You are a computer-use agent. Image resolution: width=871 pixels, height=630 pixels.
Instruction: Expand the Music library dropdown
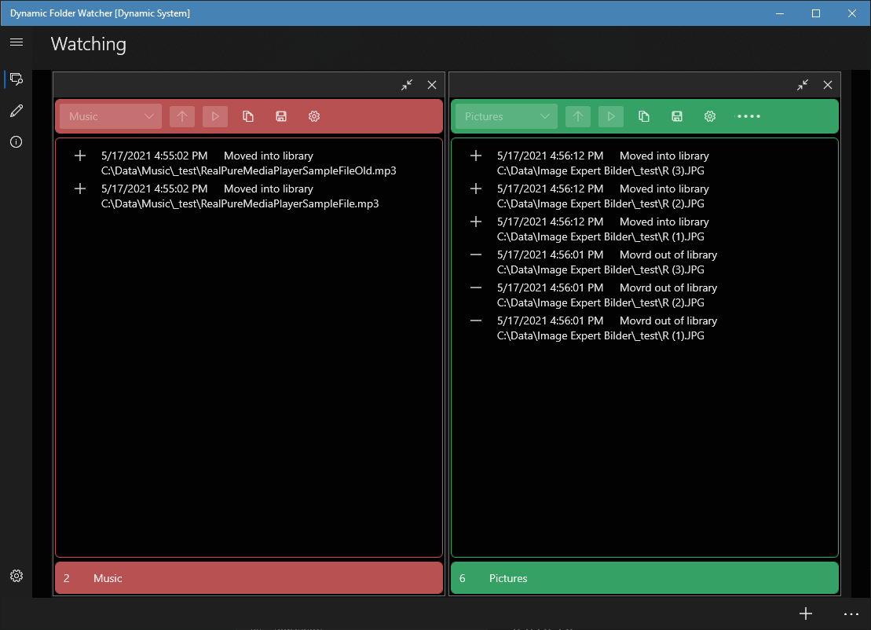click(111, 116)
